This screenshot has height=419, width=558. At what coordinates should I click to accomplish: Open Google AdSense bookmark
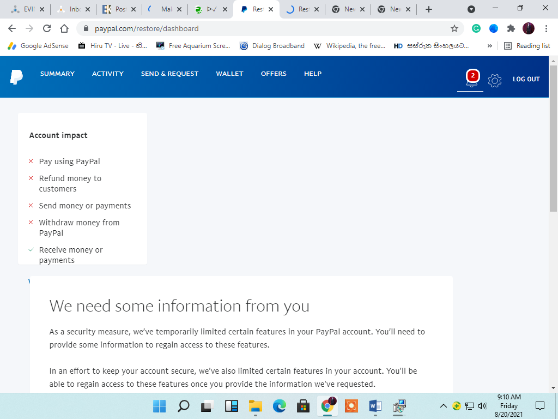[38, 46]
